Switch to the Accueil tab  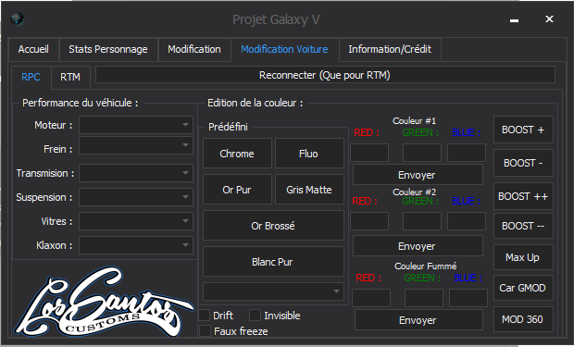click(33, 49)
